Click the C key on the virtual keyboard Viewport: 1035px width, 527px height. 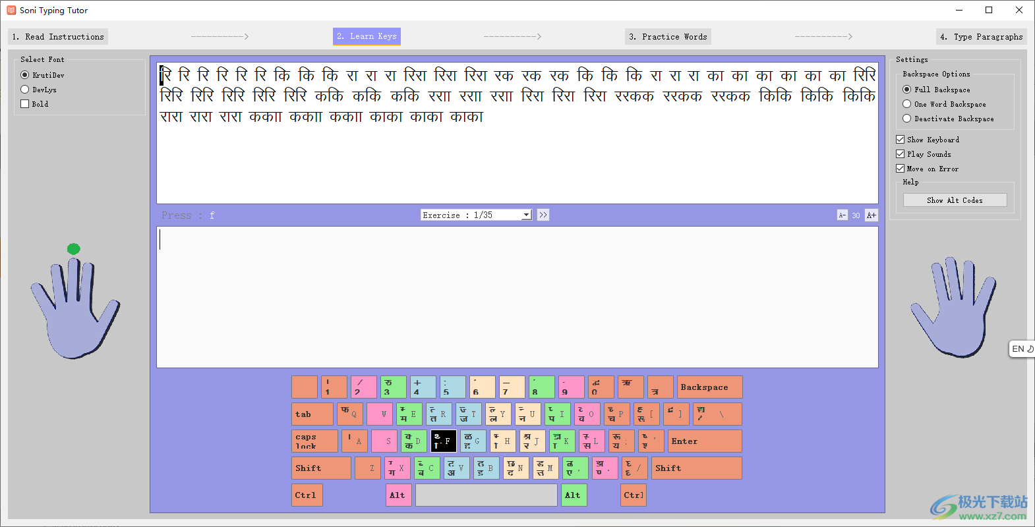pyautogui.click(x=427, y=468)
